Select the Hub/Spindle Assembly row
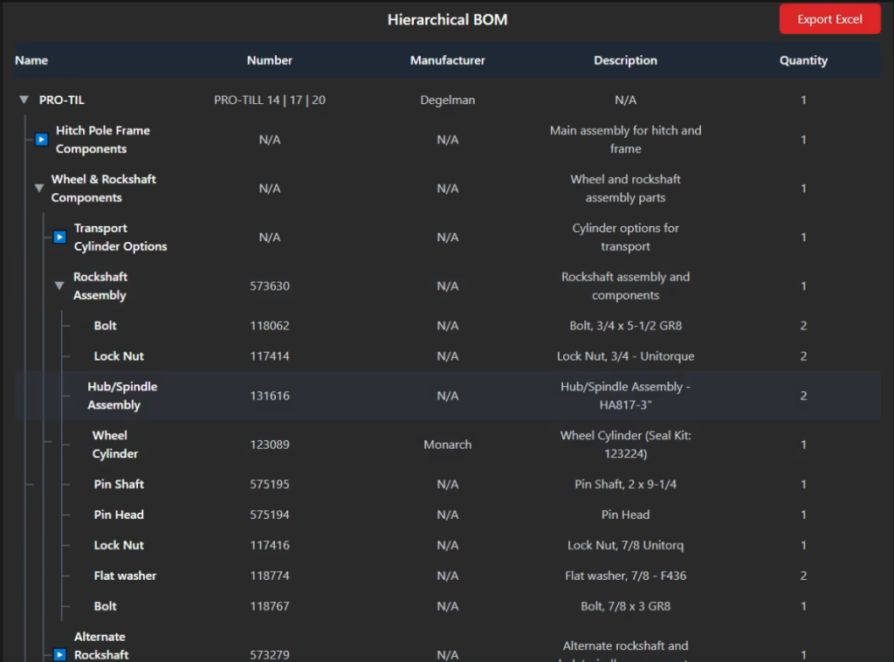 click(x=122, y=396)
